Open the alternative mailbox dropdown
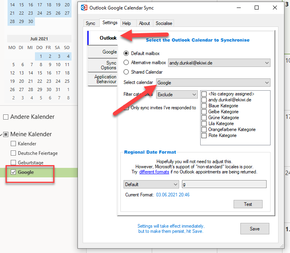 point(219,63)
